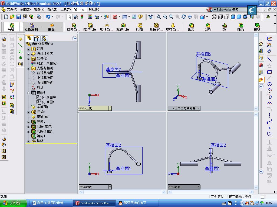The height and width of the screenshot is (207, 277).
Task: Save the part with the disk icon
Action: coord(19,17)
